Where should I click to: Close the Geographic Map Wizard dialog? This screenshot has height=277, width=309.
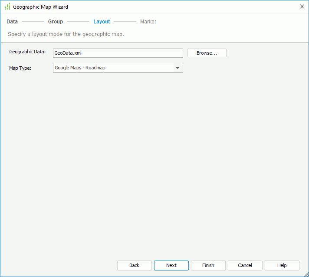pos(302,7)
